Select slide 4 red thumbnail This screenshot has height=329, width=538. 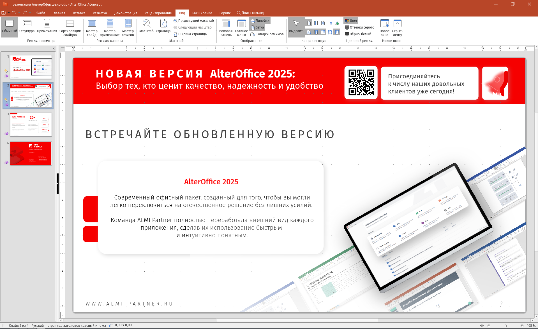(x=31, y=153)
